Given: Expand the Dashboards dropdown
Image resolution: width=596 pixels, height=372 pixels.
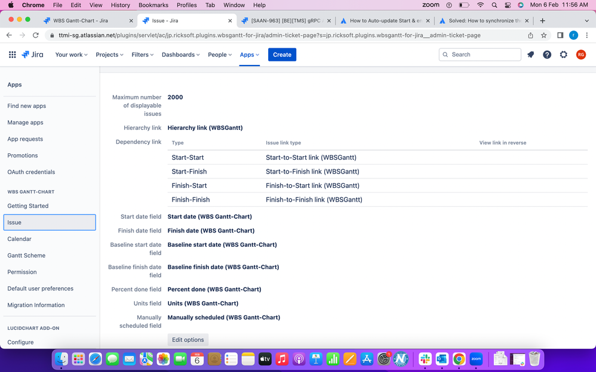Looking at the screenshot, I should 180,55.
